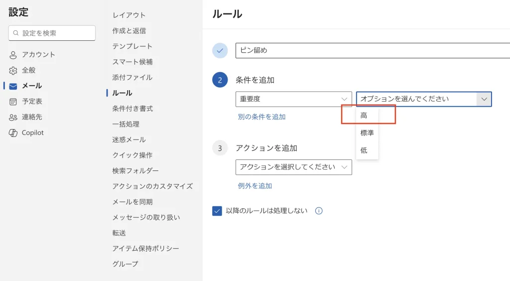Click the 別の条件を追加 link
This screenshot has height=281, width=510.
261,117
